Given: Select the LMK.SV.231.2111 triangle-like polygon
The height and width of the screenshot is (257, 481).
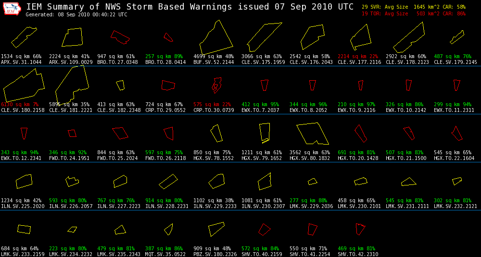Looking at the screenshot, I should click(408, 181).
